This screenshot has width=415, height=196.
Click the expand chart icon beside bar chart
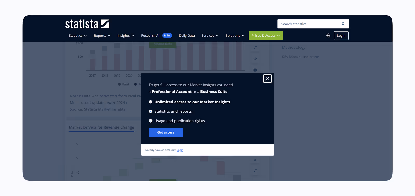[255, 47]
